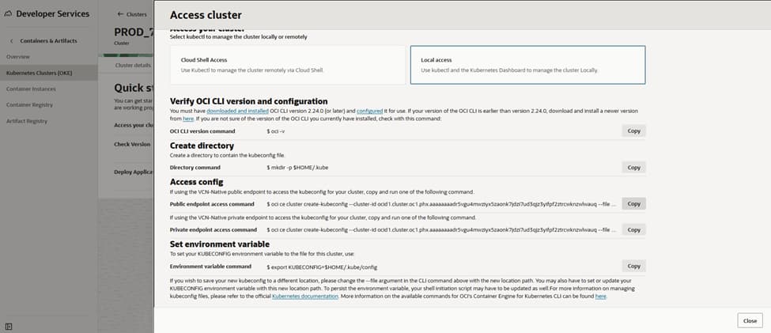
Task: Click the back chevron beside Containers & Artifacts
Action: pos(12,41)
